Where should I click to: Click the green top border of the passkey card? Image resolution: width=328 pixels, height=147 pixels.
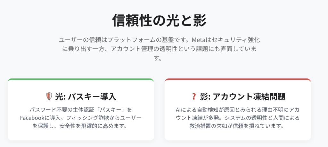click(x=81, y=79)
